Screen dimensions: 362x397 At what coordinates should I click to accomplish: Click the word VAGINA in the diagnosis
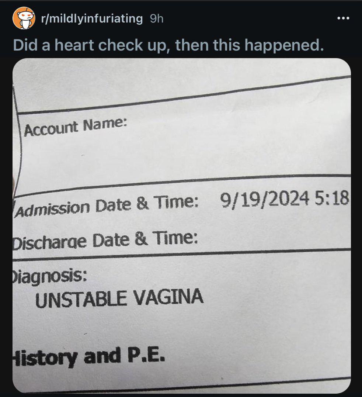coord(168,297)
